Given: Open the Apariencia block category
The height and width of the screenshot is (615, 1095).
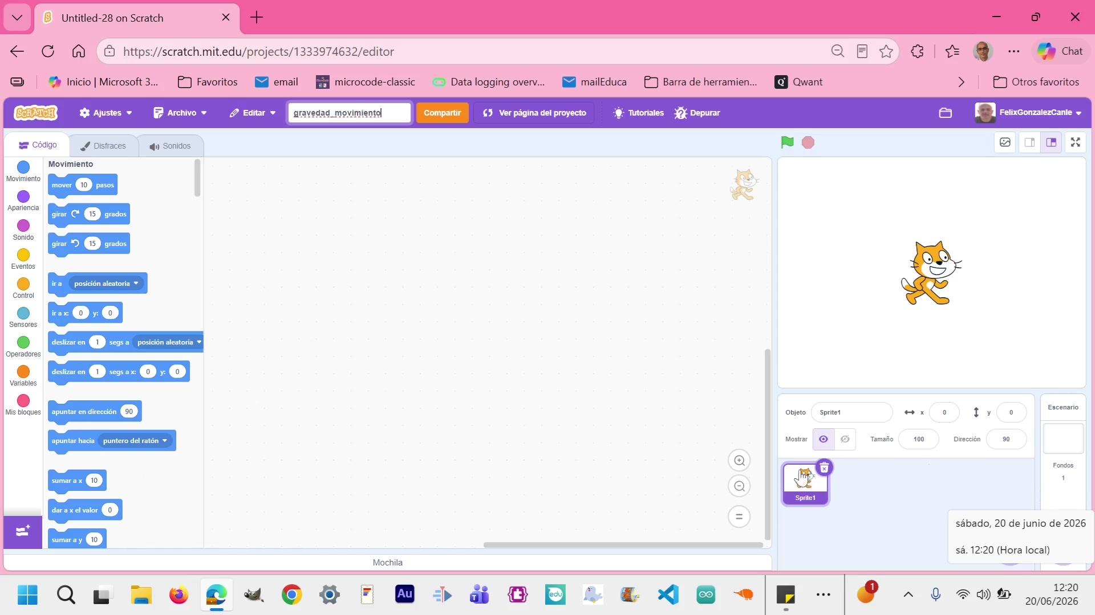Looking at the screenshot, I should [23, 201].
